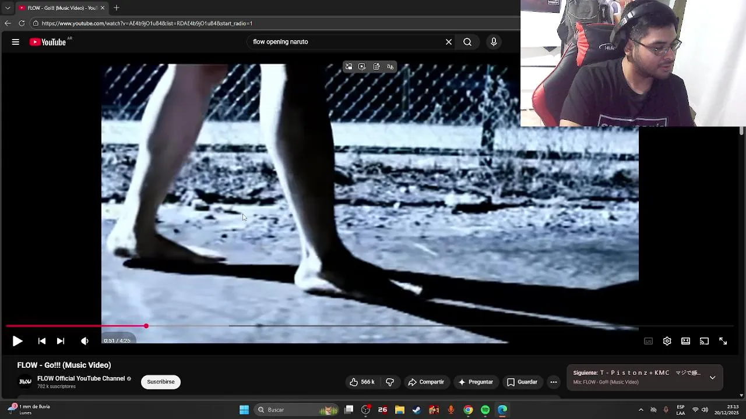746x419 pixels.
Task: Play the video
Action: (x=17, y=341)
